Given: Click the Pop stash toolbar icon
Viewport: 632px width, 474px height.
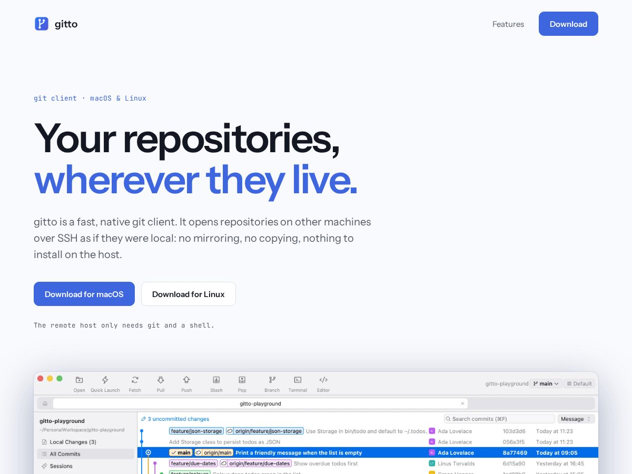Looking at the screenshot, I should [242, 380].
